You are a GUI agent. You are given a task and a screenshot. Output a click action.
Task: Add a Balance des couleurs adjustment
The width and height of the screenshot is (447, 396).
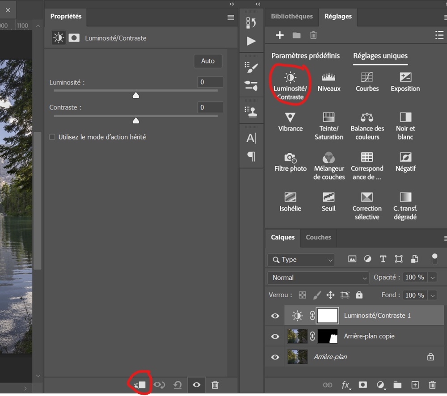(x=367, y=126)
